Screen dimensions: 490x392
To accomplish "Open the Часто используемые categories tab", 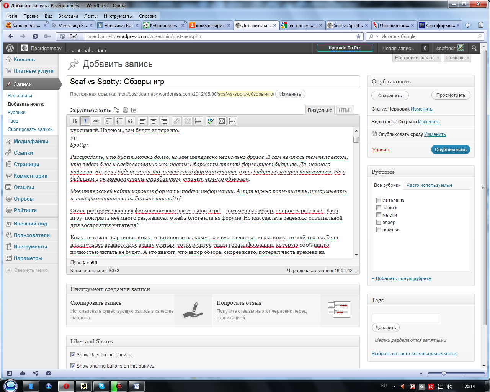I will click(x=429, y=185).
